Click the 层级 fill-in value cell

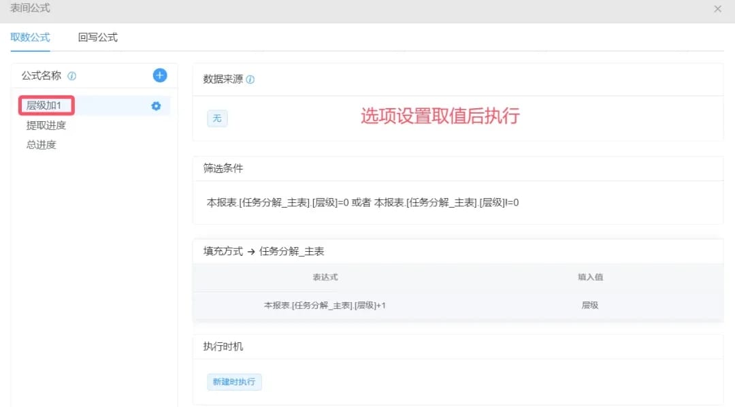coord(589,305)
